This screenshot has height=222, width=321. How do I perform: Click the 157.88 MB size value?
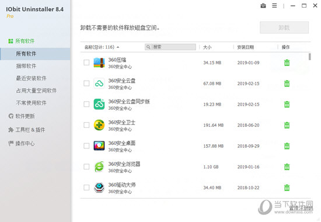(x=213, y=146)
